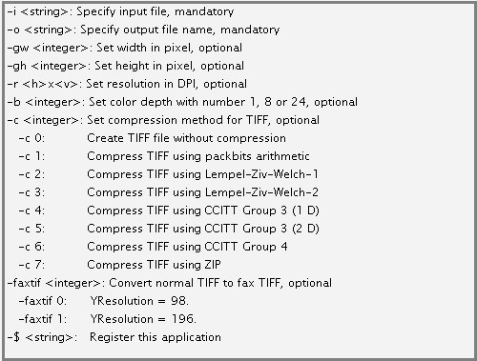
Task: Click the word mandatory on the first line
Action: (204, 12)
